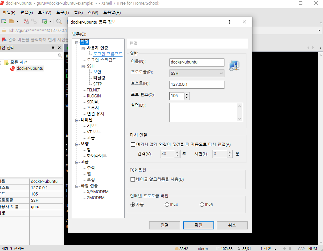Click the computer network icon in dialog

(x=234, y=65)
